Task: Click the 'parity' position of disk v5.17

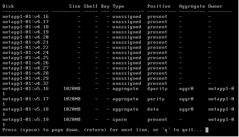Action: point(156,99)
